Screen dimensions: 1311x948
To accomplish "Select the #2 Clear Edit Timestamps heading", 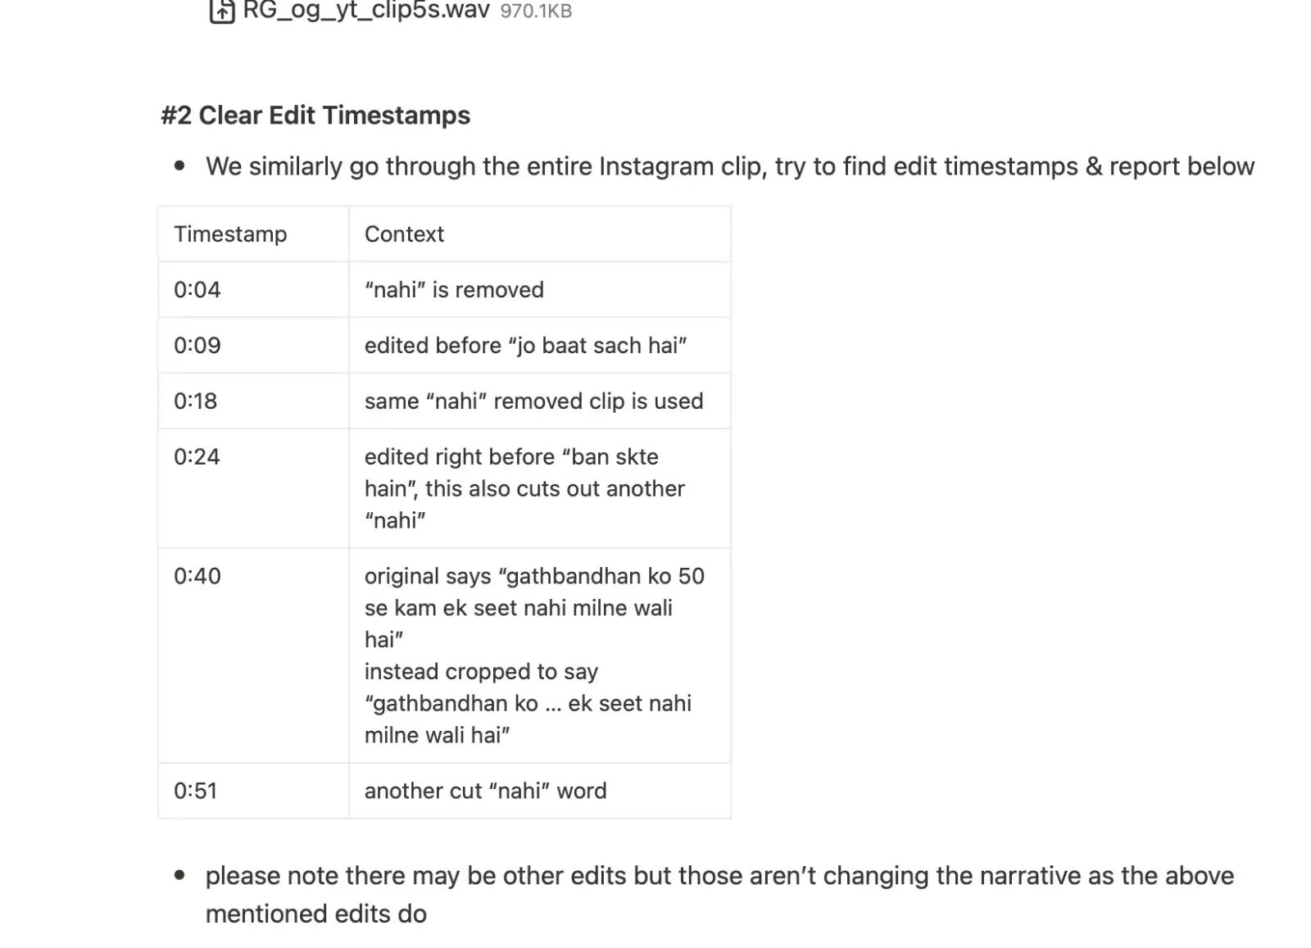I will point(315,116).
